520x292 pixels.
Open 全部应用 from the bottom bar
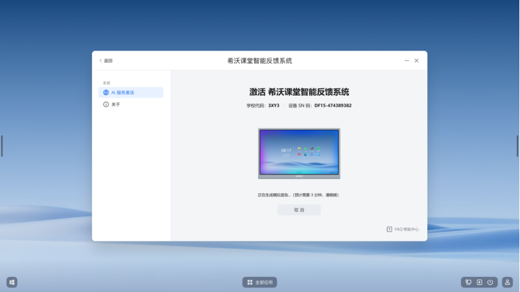pyautogui.click(x=259, y=282)
